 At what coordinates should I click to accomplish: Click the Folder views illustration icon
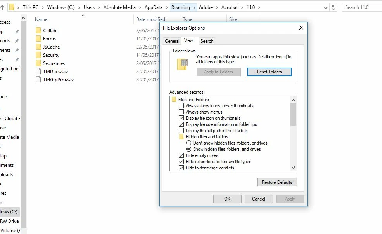point(183,64)
